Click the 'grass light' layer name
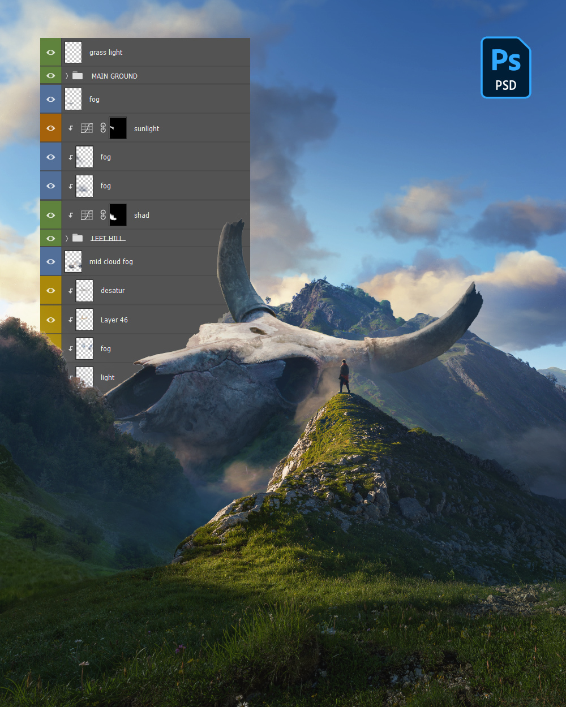This screenshot has height=707, width=566. pos(106,52)
